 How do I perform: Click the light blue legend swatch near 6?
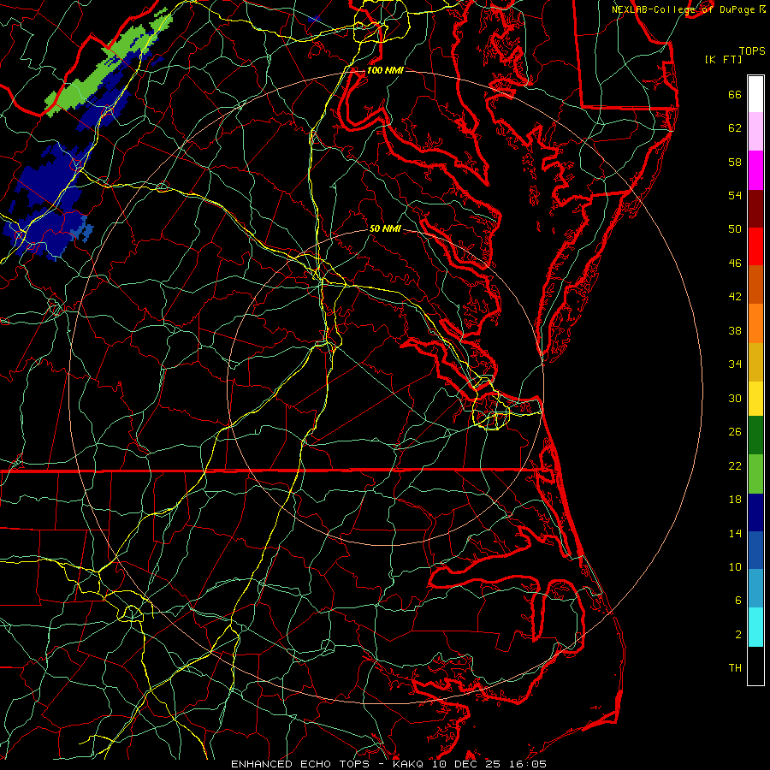pyautogui.click(x=755, y=589)
